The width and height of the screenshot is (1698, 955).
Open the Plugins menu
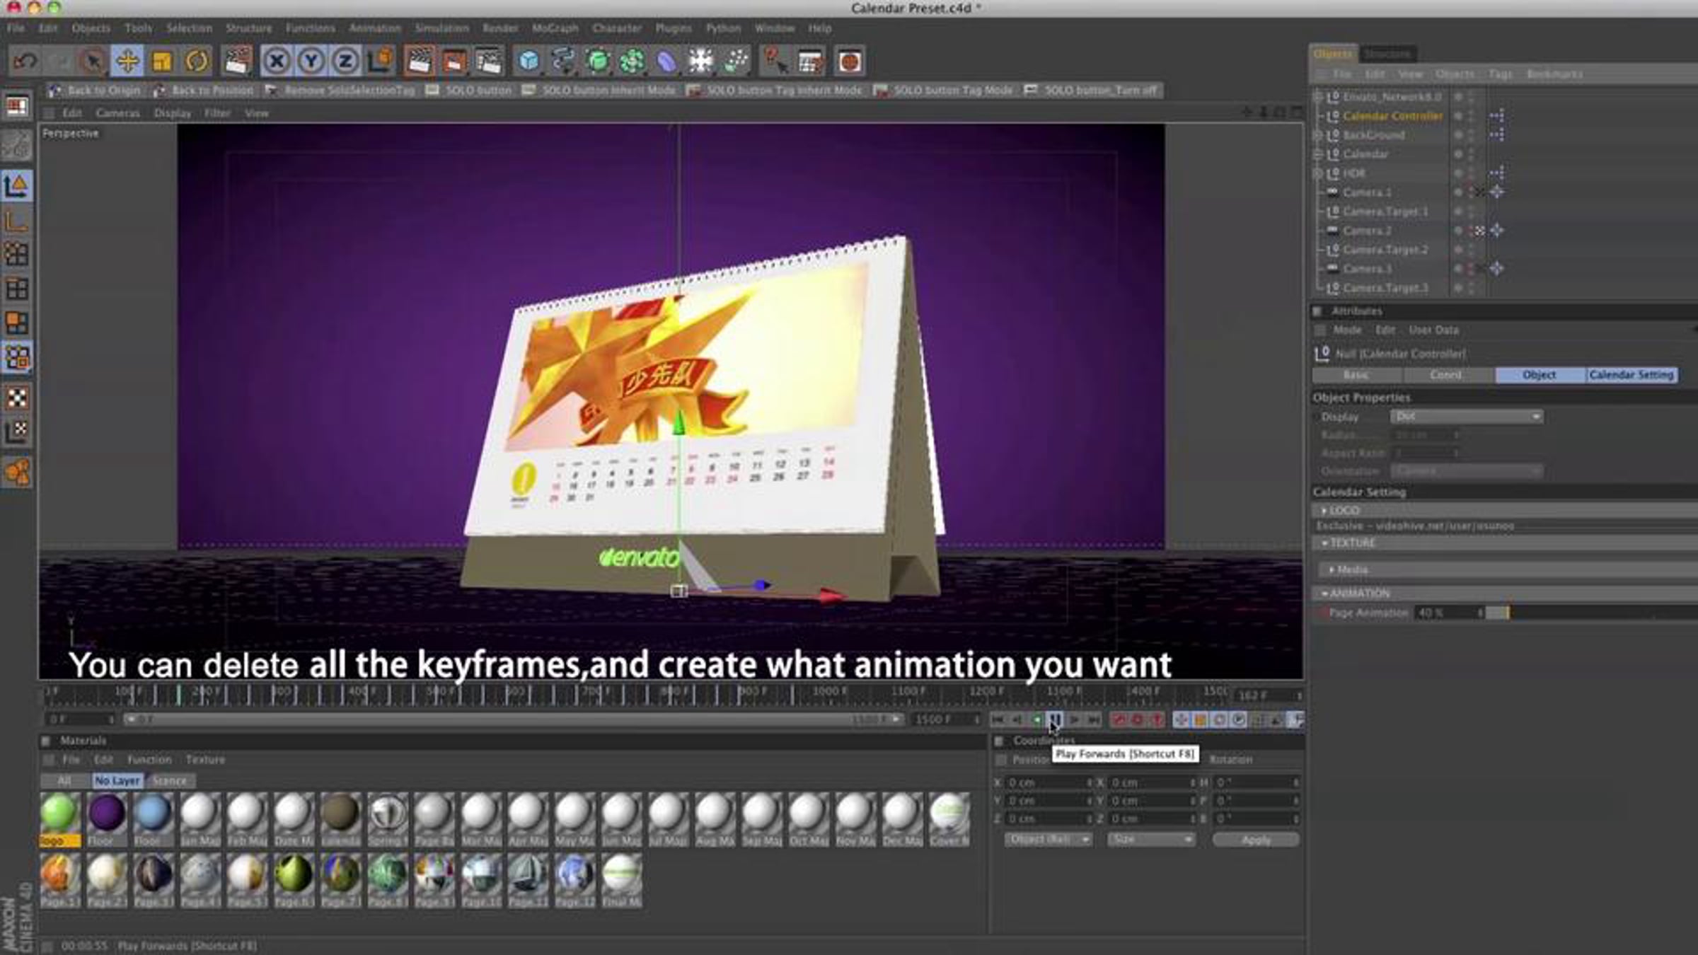point(674,28)
